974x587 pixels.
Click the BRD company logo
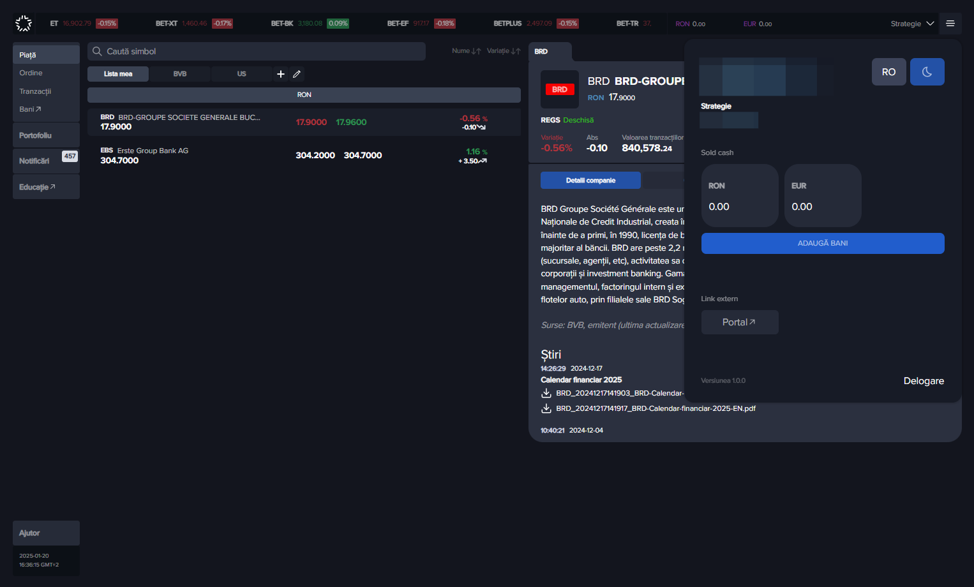[560, 89]
